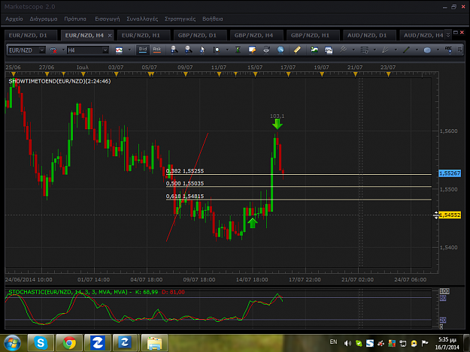
Task: Open the Βοήθεια menu
Action: pyautogui.click(x=213, y=19)
